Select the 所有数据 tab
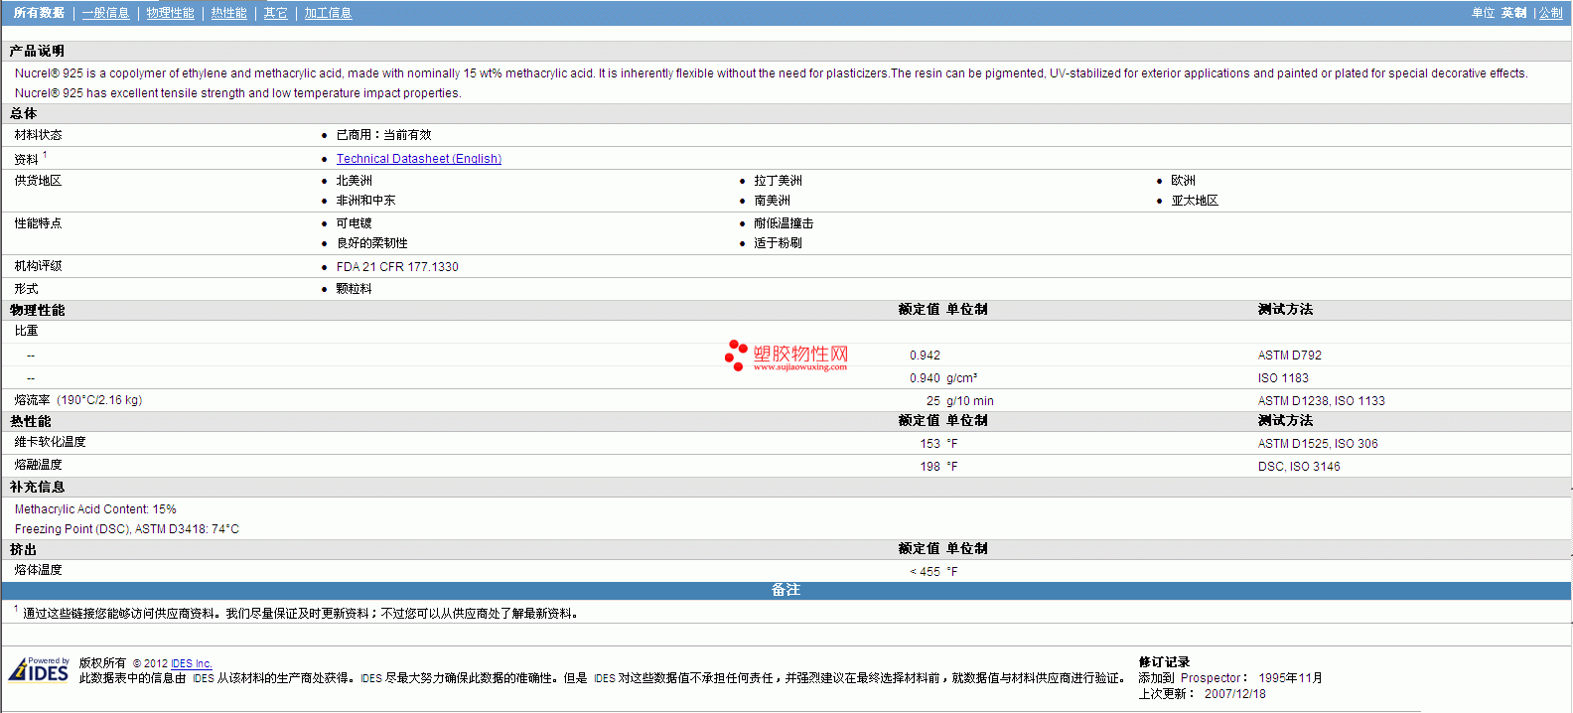 coord(39,13)
